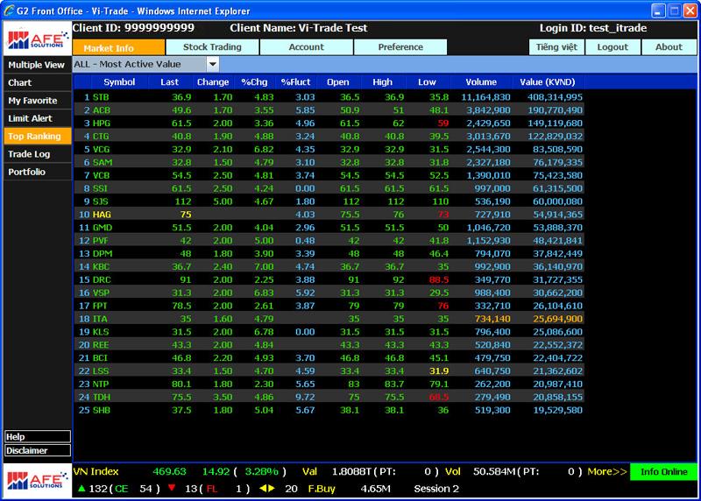
Task: Select the ACB symbol row
Action: click(329, 110)
